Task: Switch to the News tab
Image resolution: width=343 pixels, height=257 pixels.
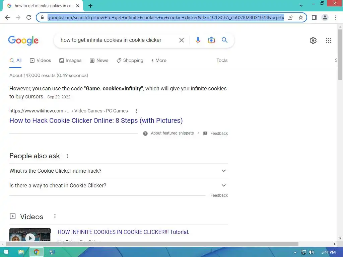Action: click(x=99, y=61)
